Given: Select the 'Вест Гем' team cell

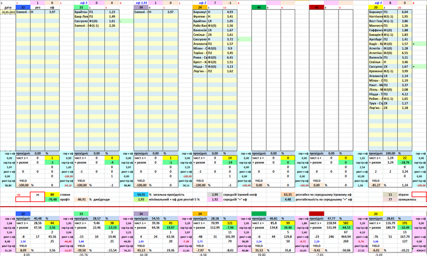Looking at the screenshot, I should pyautogui.click(x=376, y=21).
